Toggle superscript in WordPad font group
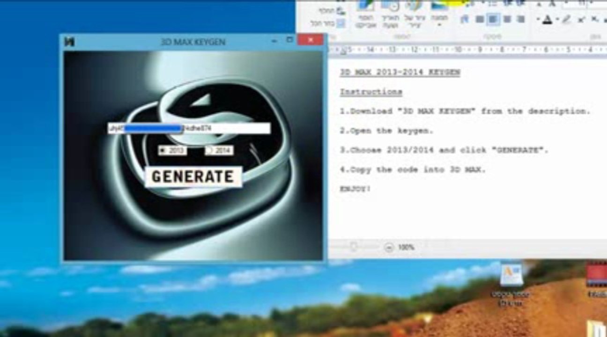The height and width of the screenshot is (337, 607). click(581, 19)
